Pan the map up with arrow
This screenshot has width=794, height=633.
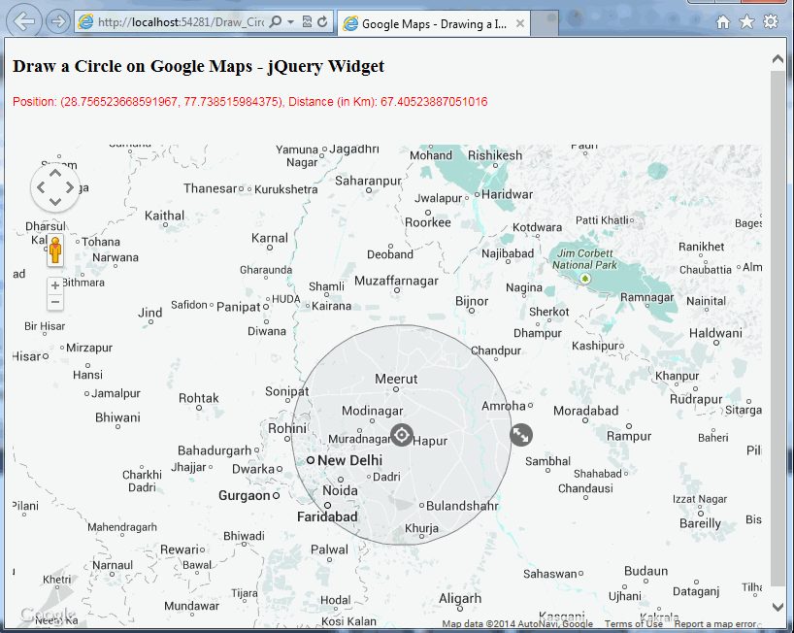(55, 174)
